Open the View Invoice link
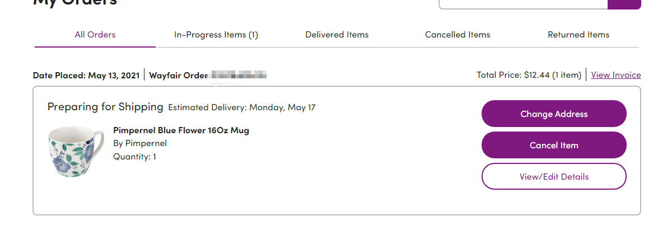This screenshot has height=230, width=658. [x=616, y=75]
